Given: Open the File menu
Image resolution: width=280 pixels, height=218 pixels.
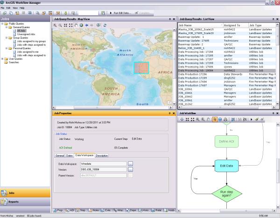Looking at the screenshot, I should (x=2, y=8).
